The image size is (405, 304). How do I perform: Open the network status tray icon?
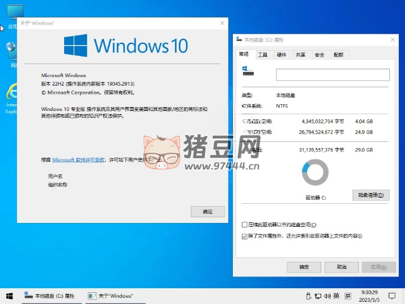click(318, 296)
